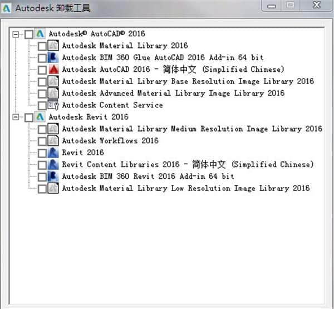Select Material Library Medium Resolution Image Library
The height and width of the screenshot is (309, 334).
191,129
